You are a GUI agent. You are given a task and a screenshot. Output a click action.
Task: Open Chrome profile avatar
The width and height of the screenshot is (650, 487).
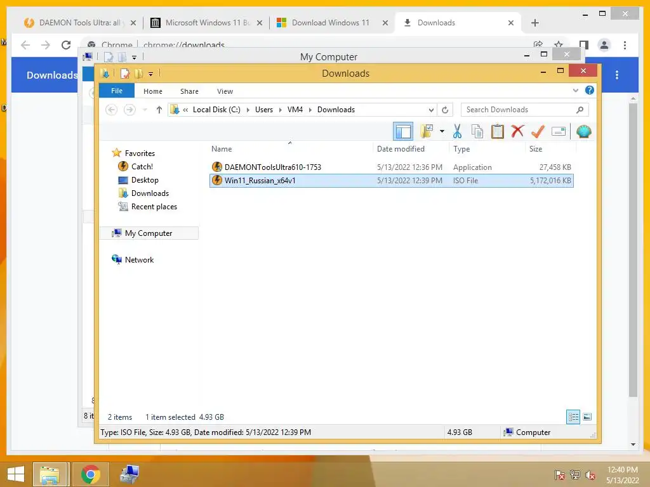point(604,45)
